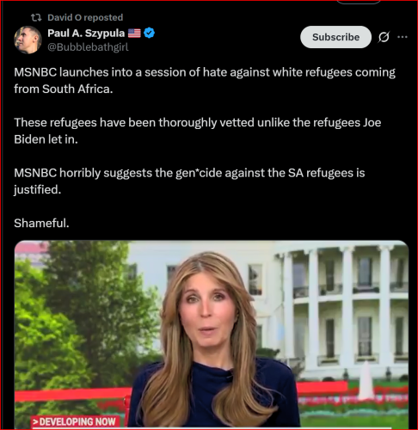Click the US flag emoji beside the name
The image size is (418, 430).
[134, 34]
